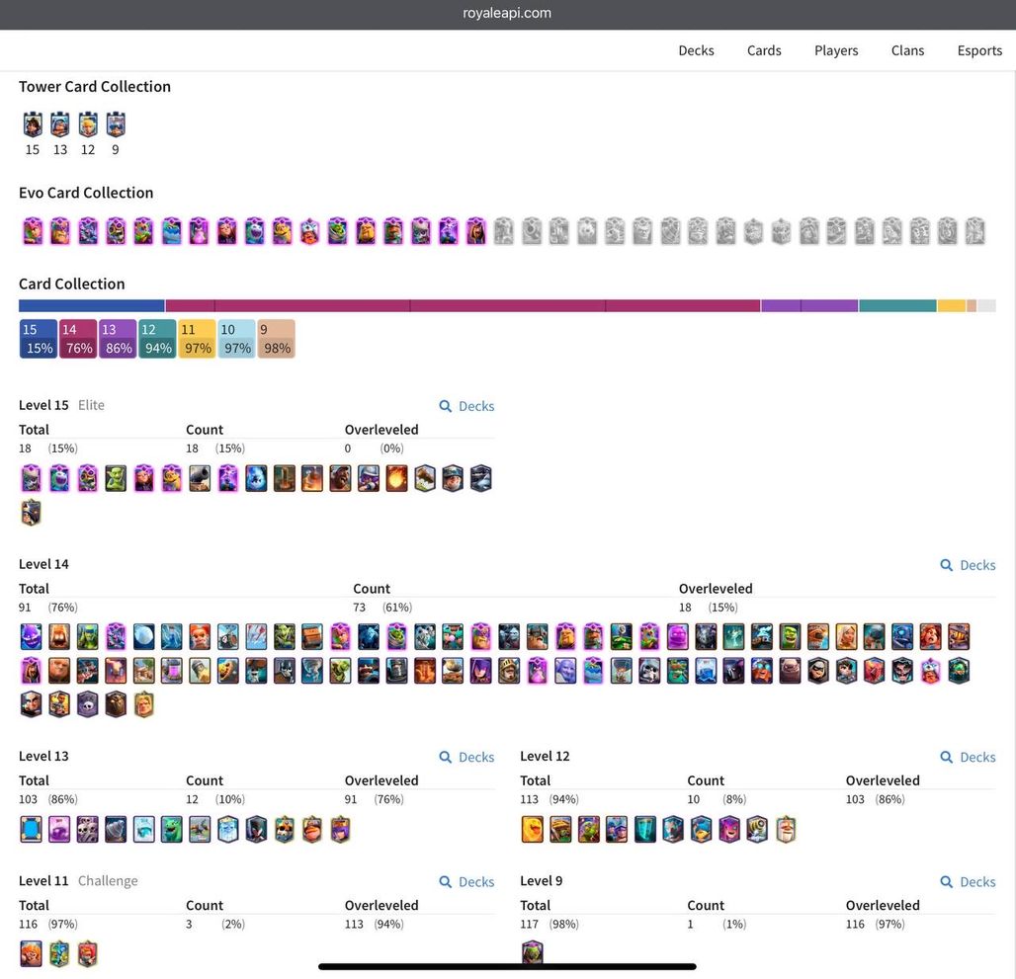Select the Golem card in Level 14

(790, 671)
